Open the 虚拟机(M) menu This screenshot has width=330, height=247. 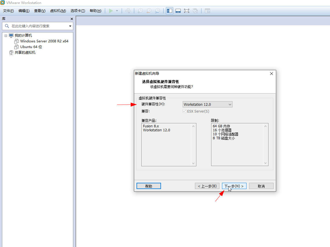click(x=58, y=11)
